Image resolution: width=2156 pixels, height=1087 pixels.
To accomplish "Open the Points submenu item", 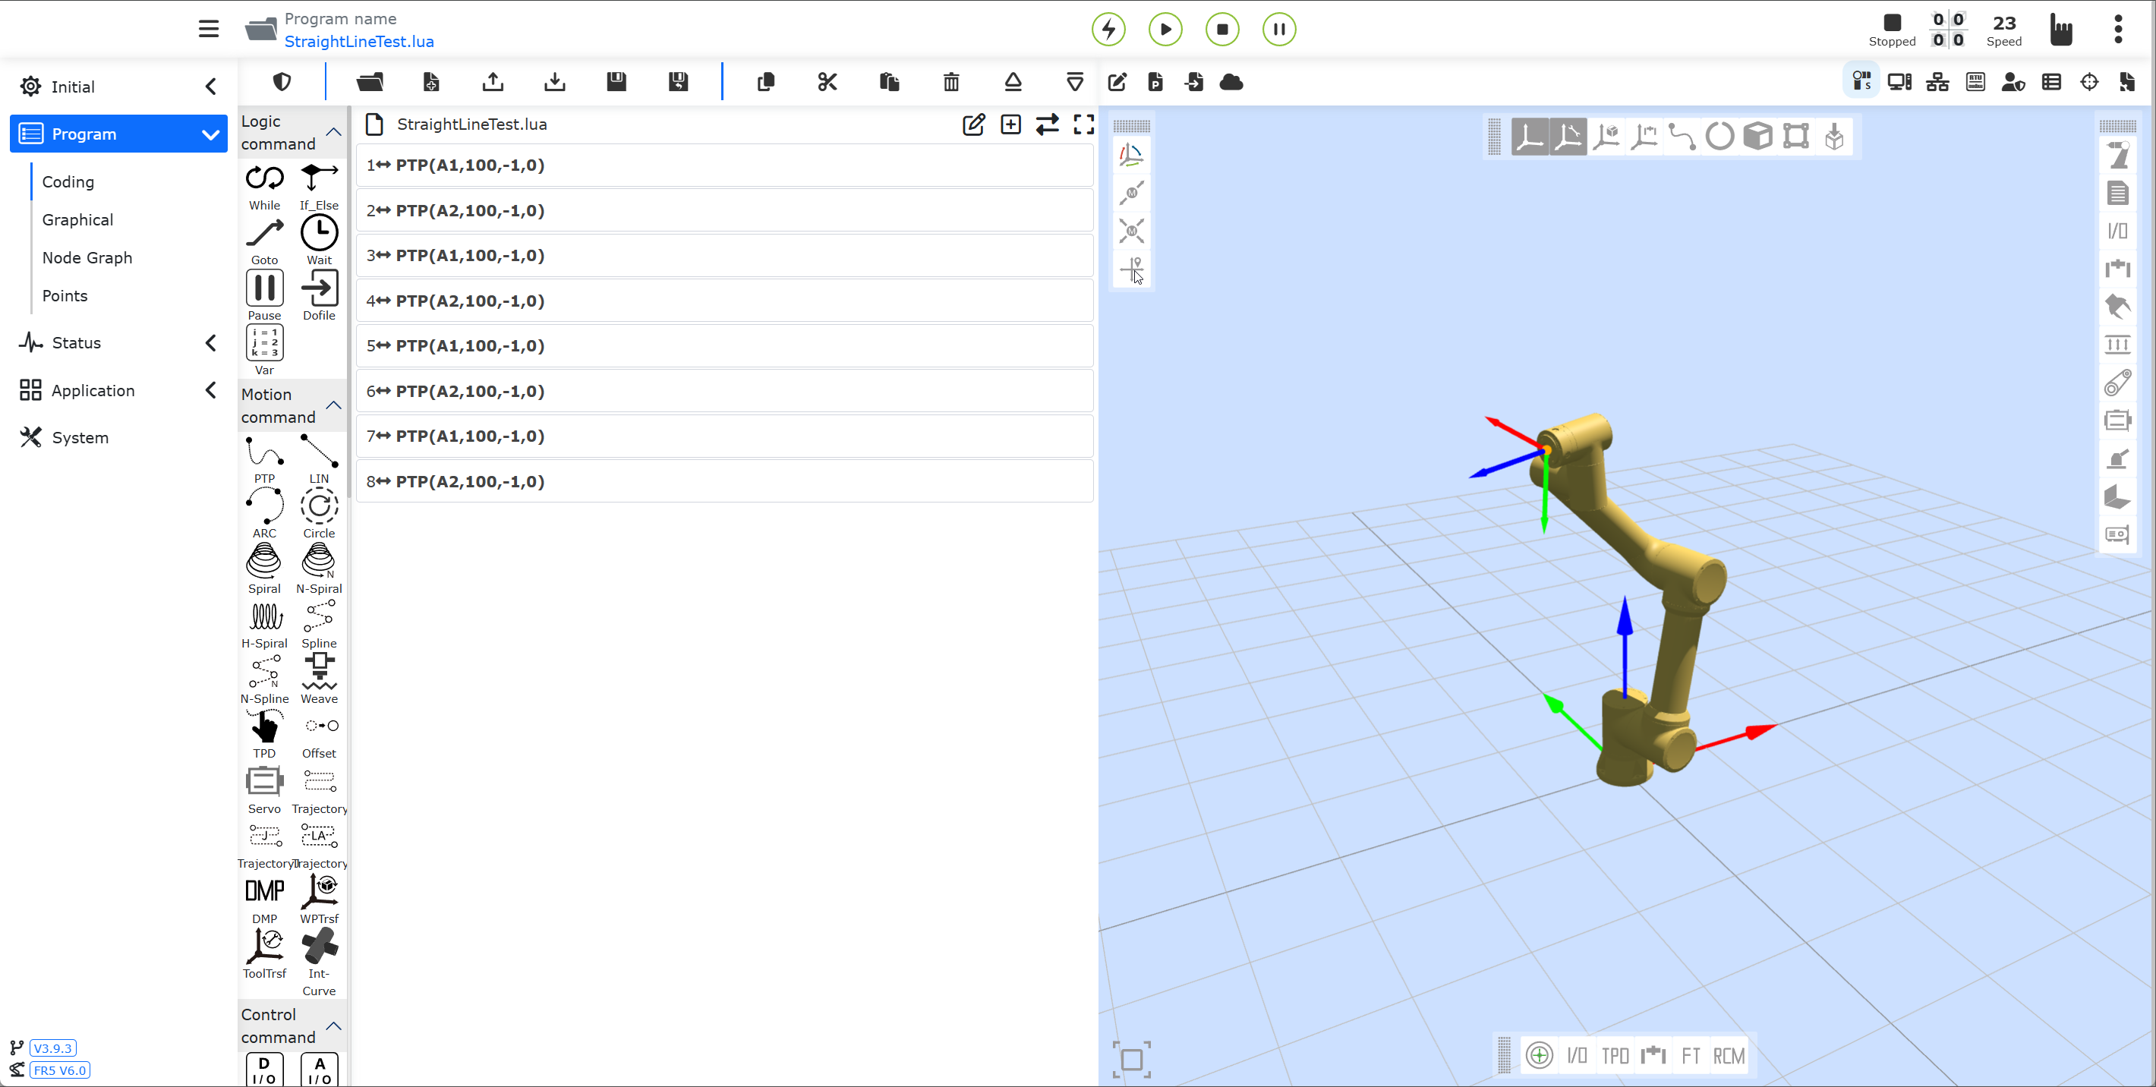I will (65, 295).
